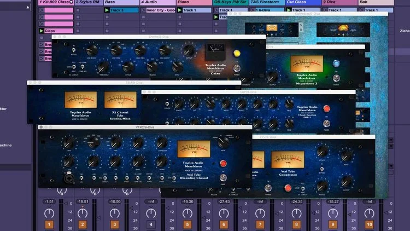The image size is (410, 231).
Task: Select the Piano track header
Action: [194, 2]
